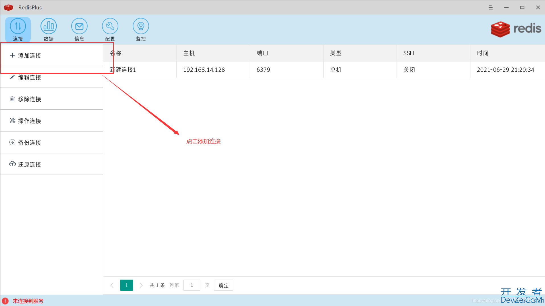Click the 名称 column header
545x306 pixels.
click(140, 53)
